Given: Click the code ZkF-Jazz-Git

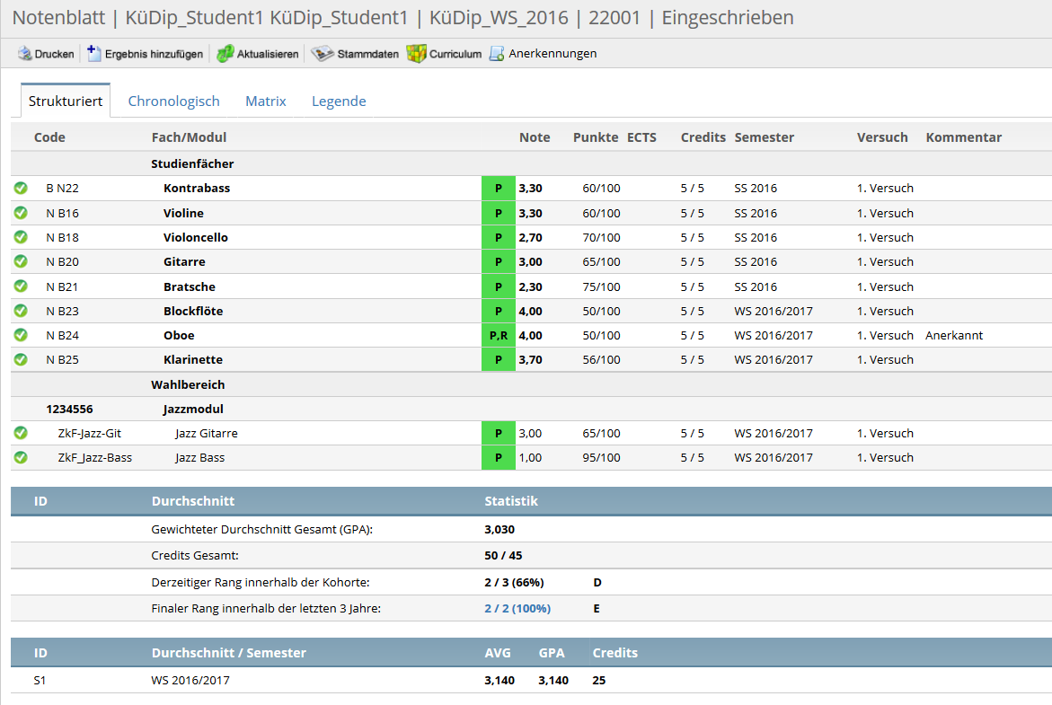Looking at the screenshot, I should point(89,434).
